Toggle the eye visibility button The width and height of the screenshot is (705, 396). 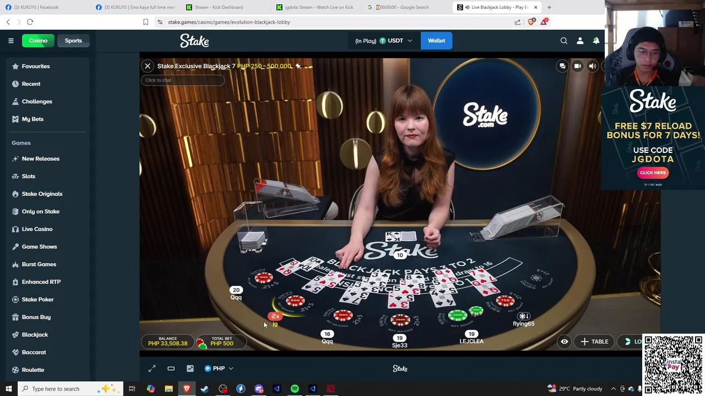(565, 342)
